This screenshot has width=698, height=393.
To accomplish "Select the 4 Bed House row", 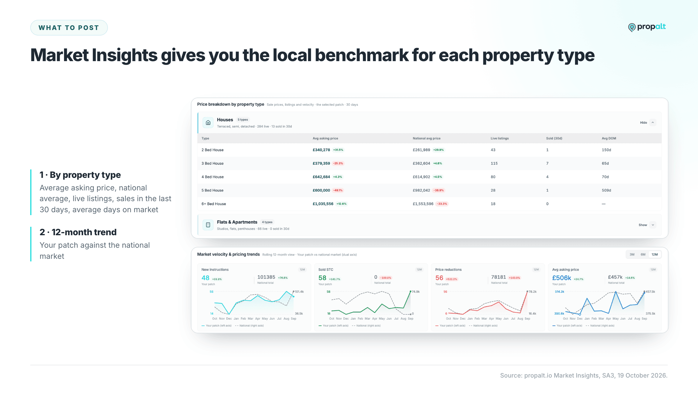I will click(430, 177).
